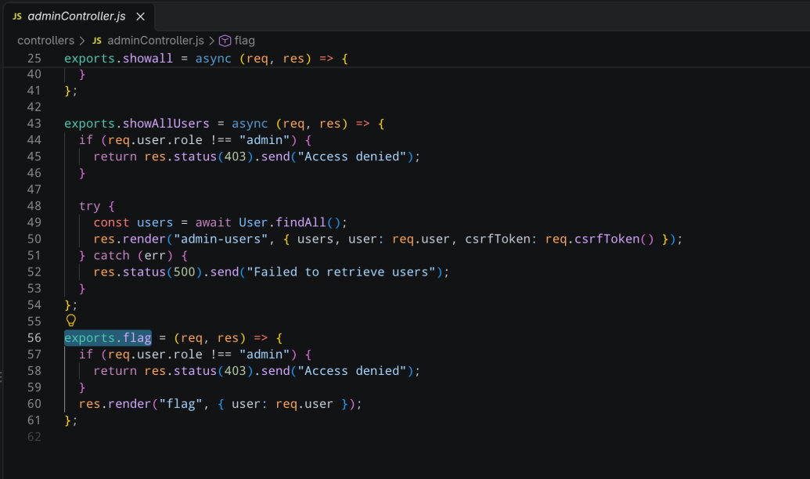Click User.findAll() on line 49
The height and width of the screenshot is (479, 810).
tap(290, 222)
